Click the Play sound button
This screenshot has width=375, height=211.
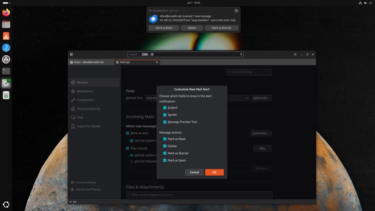point(262,149)
